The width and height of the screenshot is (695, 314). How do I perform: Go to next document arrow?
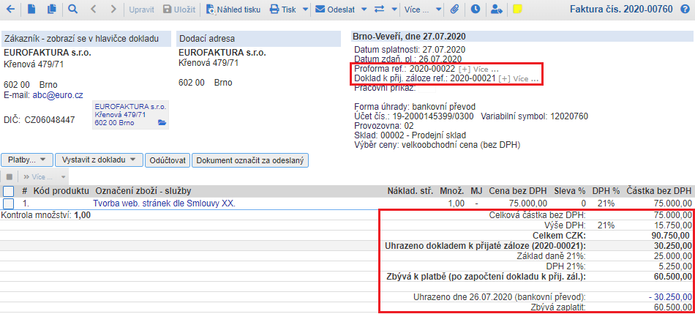point(112,10)
